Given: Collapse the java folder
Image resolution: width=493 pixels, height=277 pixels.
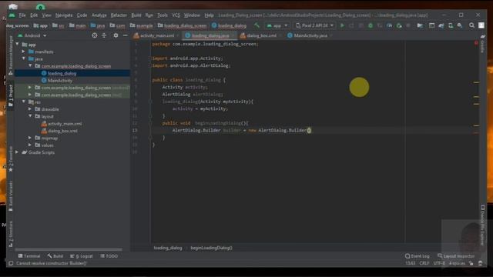Looking at the screenshot, I should pyautogui.click(x=24, y=58).
